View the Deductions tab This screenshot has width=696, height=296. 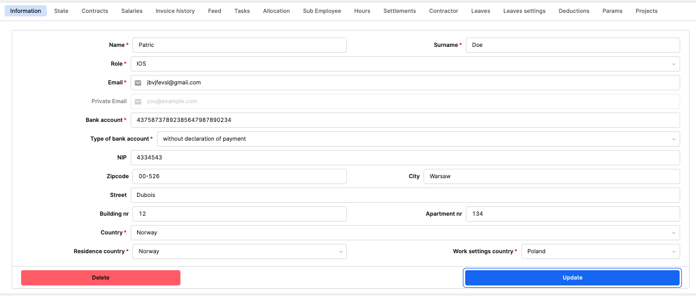(574, 11)
